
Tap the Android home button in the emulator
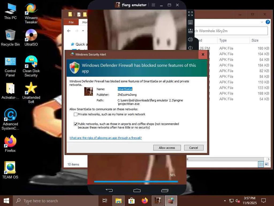137,190
